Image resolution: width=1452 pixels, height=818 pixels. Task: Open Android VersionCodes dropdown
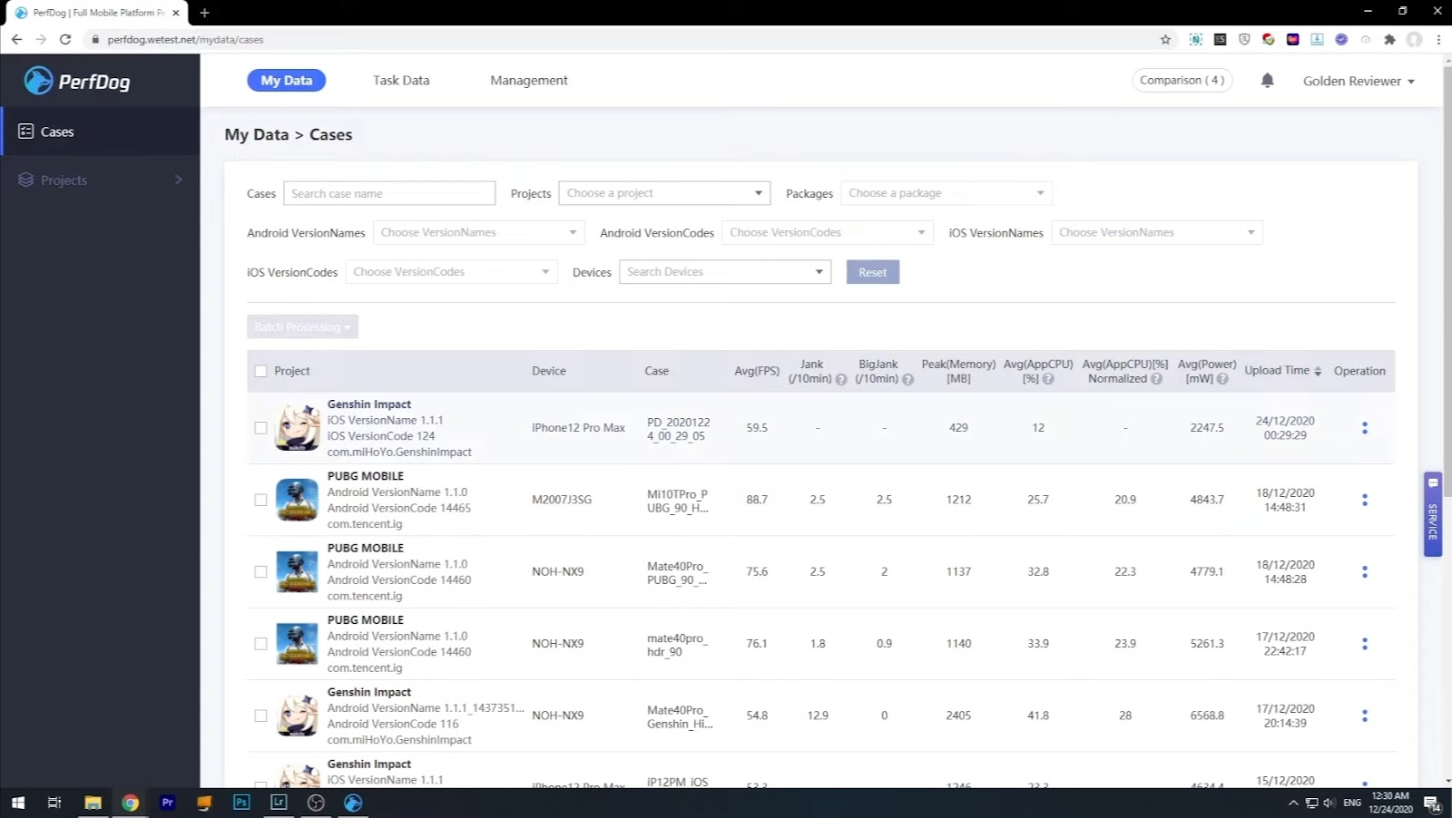pos(828,233)
